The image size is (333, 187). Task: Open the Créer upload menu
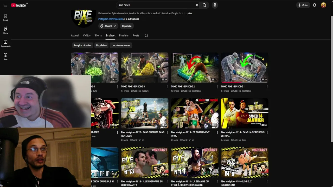(x=303, y=5)
